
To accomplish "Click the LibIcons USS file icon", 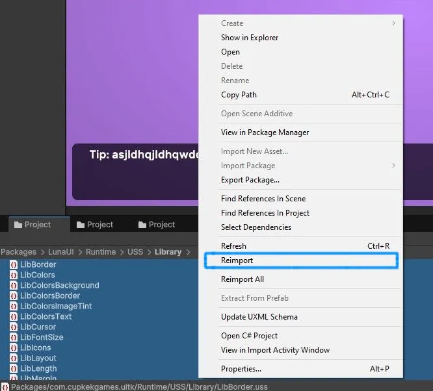I will tap(14, 347).
